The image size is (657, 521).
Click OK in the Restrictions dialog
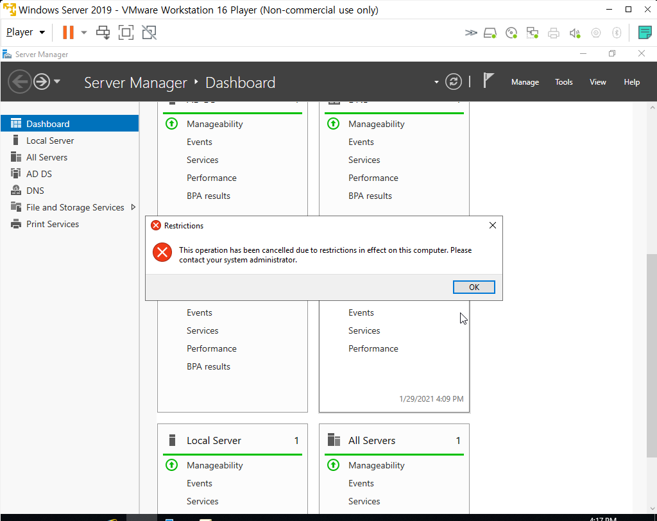pyautogui.click(x=474, y=287)
